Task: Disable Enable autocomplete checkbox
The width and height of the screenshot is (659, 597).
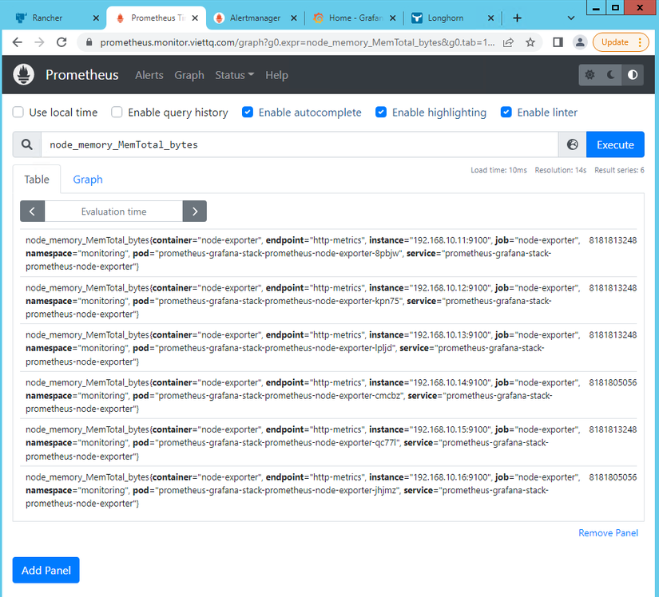Action: click(248, 112)
